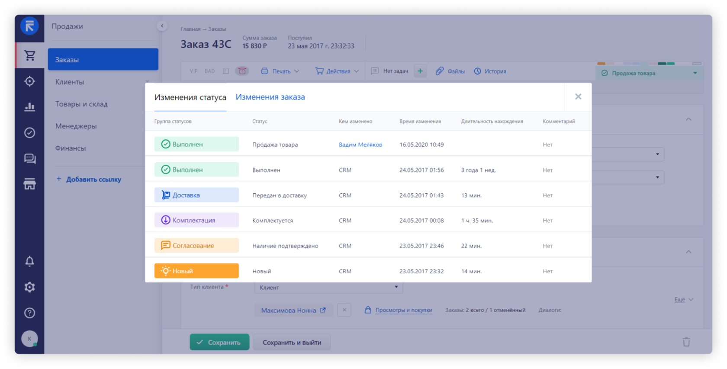
Task: Click the Наличие подтверждено status cell
Action: coord(285,246)
